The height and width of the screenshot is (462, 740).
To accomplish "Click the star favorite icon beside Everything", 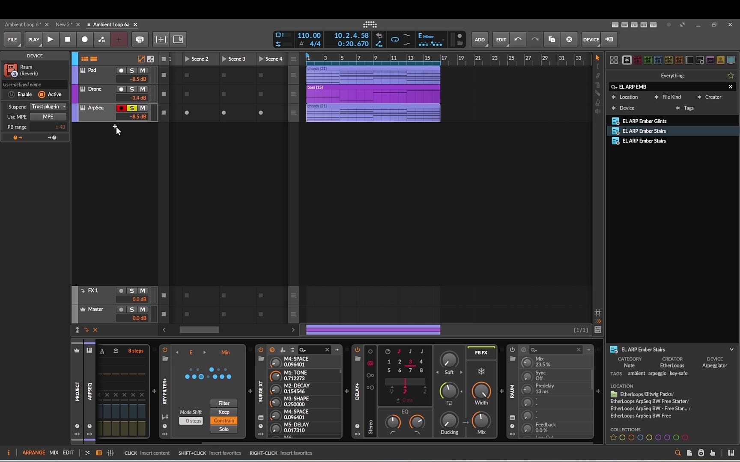I will [731, 76].
